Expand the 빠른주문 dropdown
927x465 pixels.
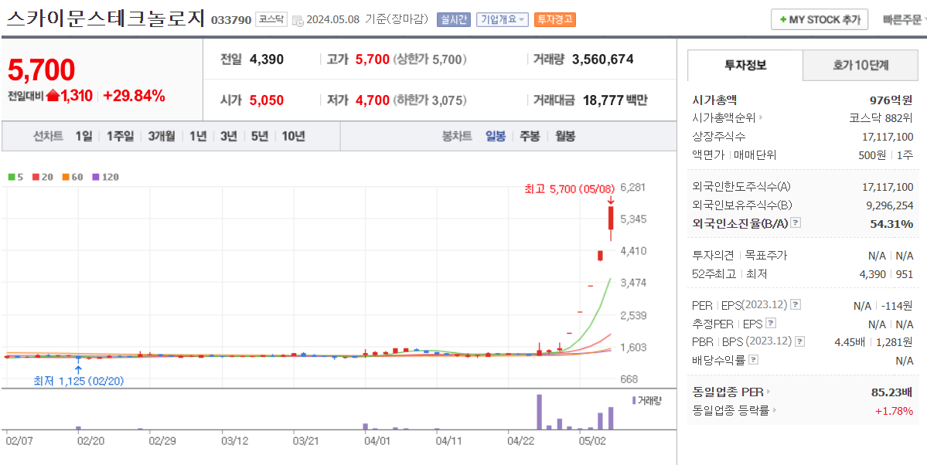pos(905,19)
